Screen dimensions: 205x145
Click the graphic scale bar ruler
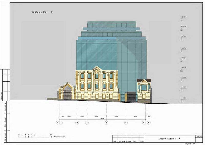point(35,137)
